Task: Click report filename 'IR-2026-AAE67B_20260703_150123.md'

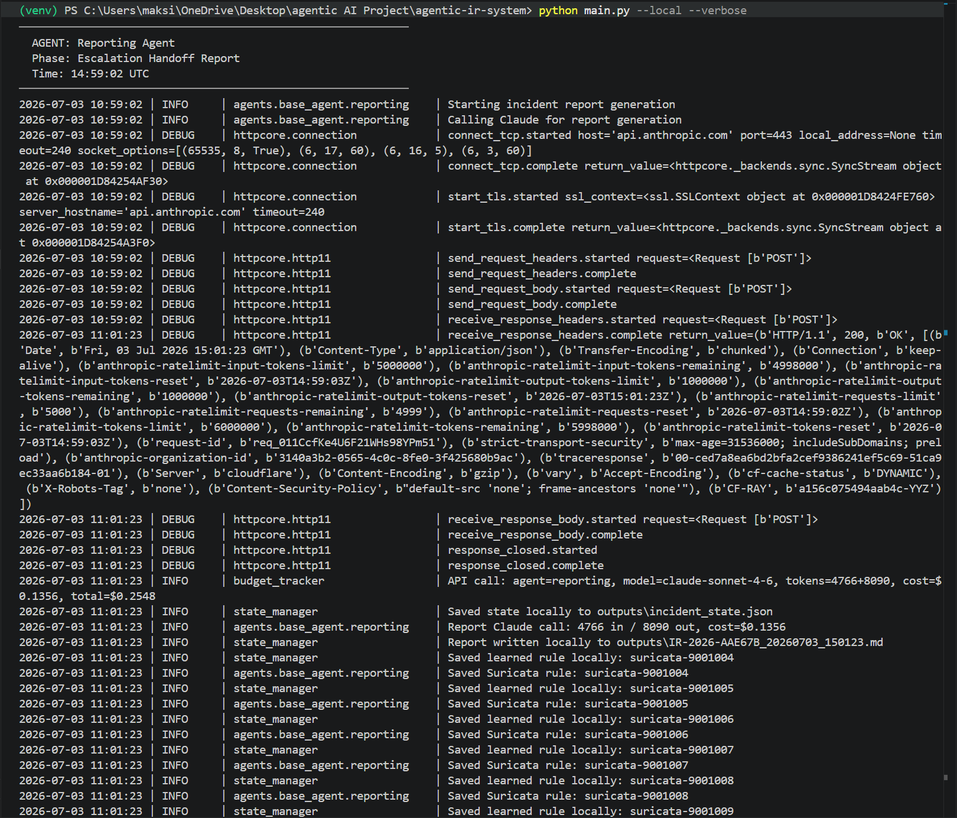Action: 776,642
